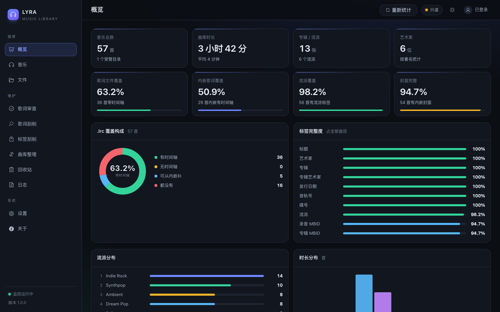The image size is (500, 312).
Task: Open the 文件 sidebar page
Action: tap(41, 80)
